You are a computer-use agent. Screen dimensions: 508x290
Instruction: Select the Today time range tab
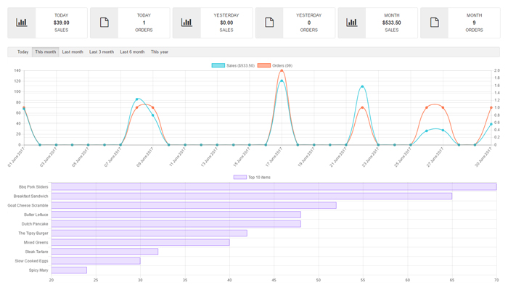pos(22,52)
